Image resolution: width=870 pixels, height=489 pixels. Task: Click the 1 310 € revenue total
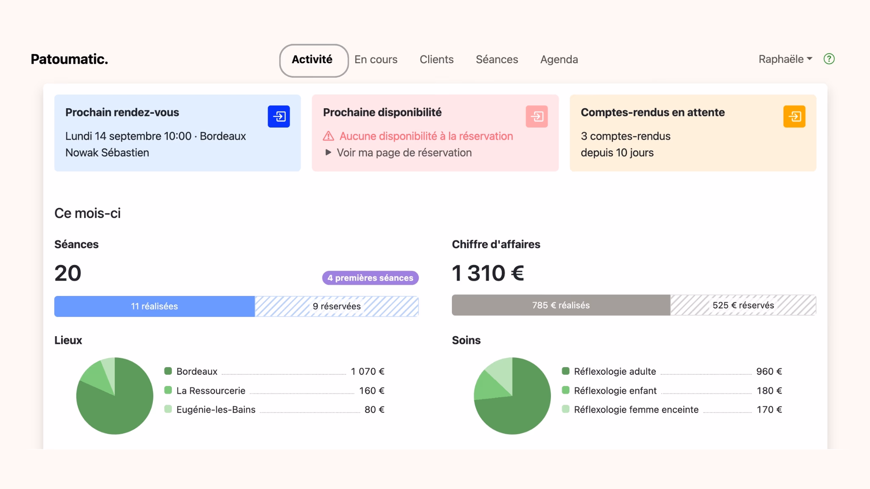pos(488,273)
